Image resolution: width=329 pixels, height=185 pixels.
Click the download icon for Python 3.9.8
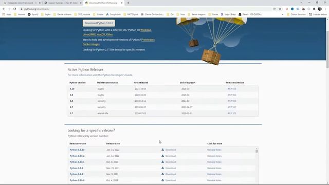point(162,174)
